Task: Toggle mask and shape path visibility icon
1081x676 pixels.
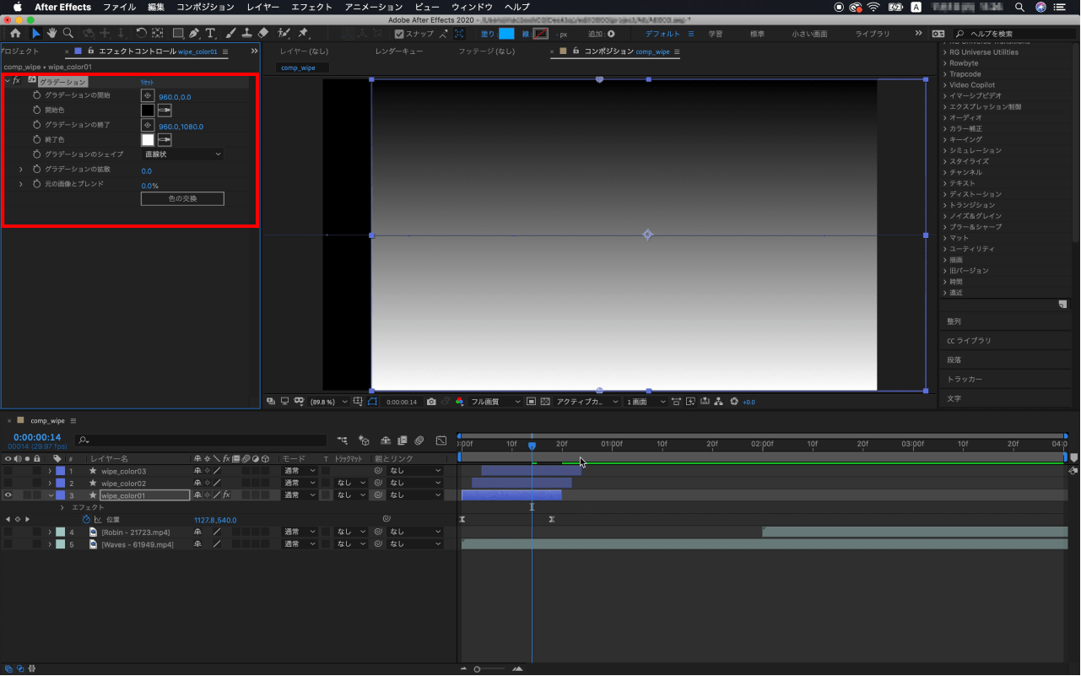Action: 372,402
